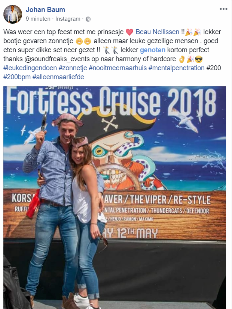The image size is (232, 309).
Task: Click the first party popper emoji after Nellissen
Action: 189,32
